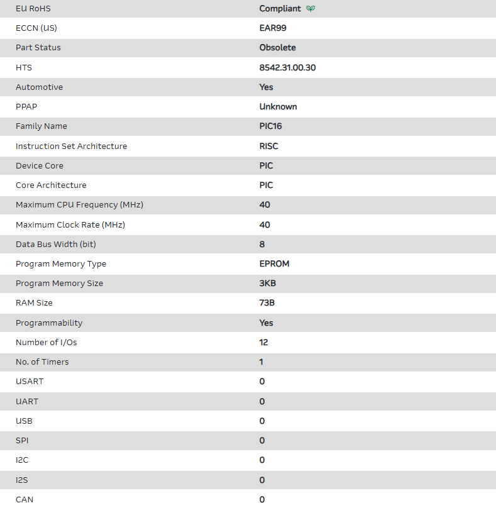Click the Device Core row label
Viewport: 496px width, 508px height.
tap(39, 166)
